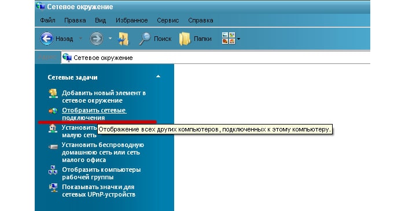This screenshot has width=405, height=211.
Task: Expand the Views dropdown arrow
Action: tap(238, 39)
